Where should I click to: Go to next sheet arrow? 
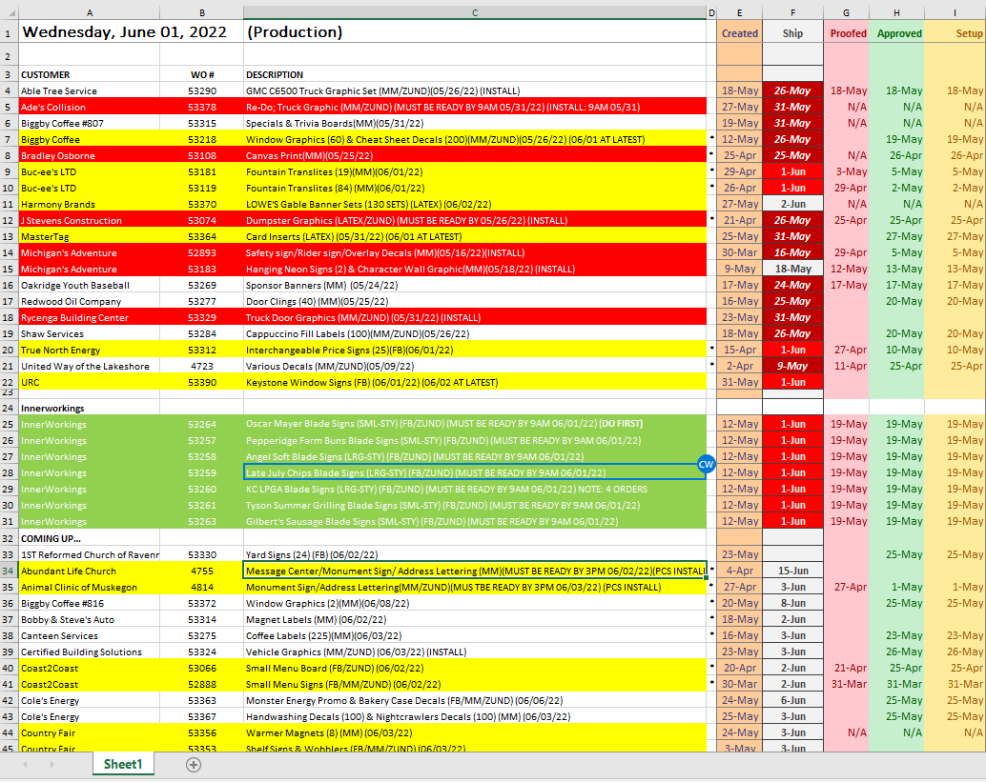(x=51, y=765)
